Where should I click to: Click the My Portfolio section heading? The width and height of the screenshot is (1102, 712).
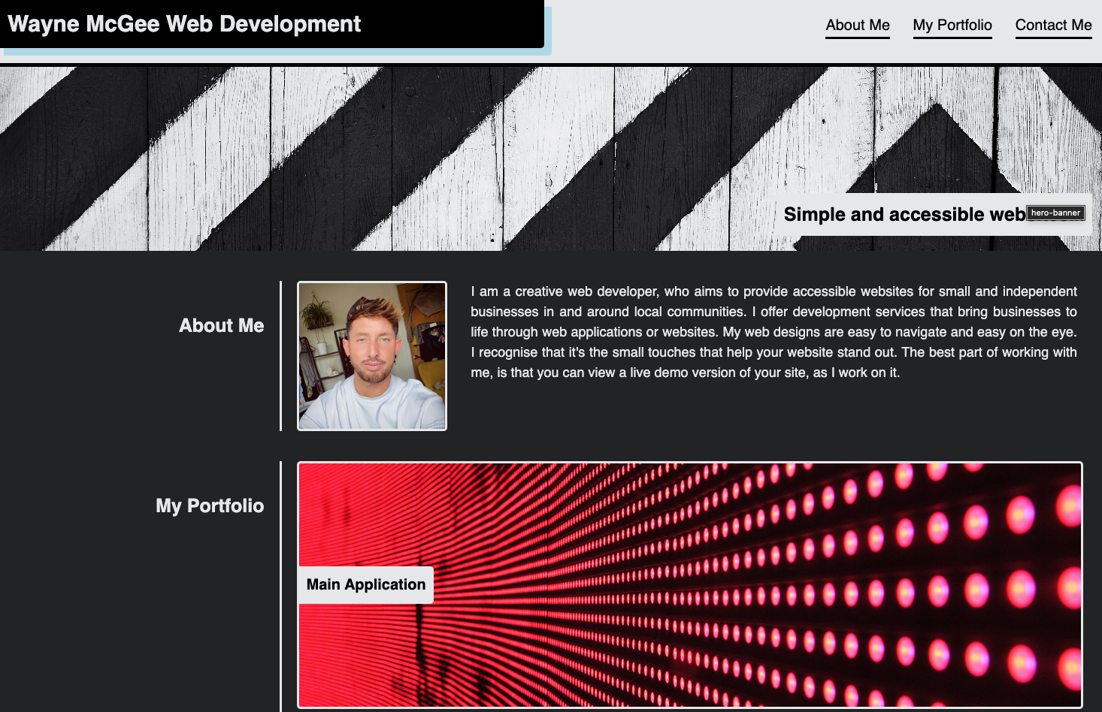209,505
